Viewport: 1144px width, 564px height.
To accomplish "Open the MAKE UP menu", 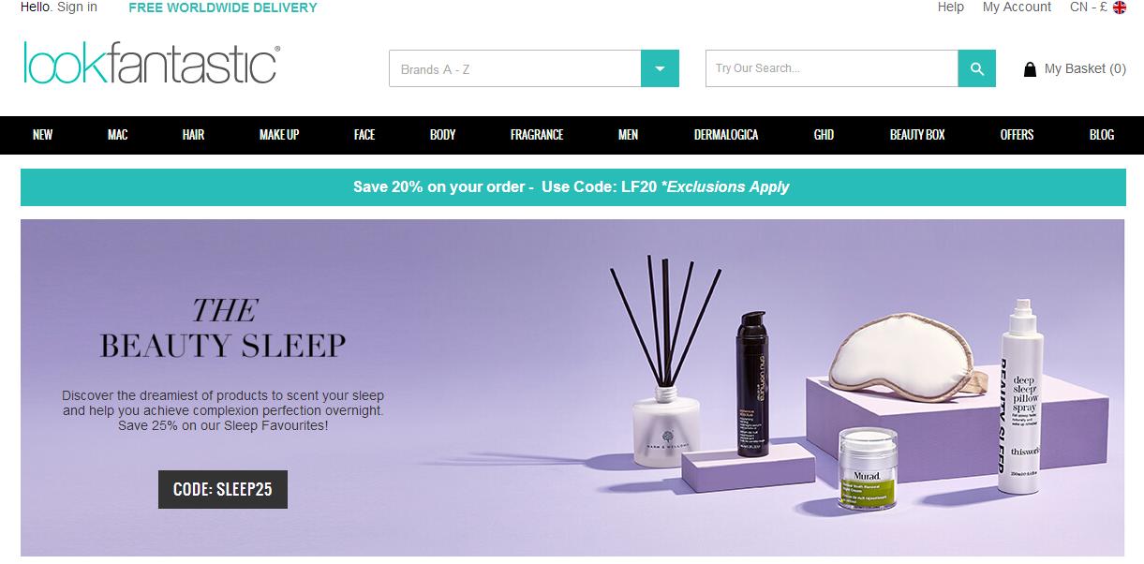I will [279, 135].
